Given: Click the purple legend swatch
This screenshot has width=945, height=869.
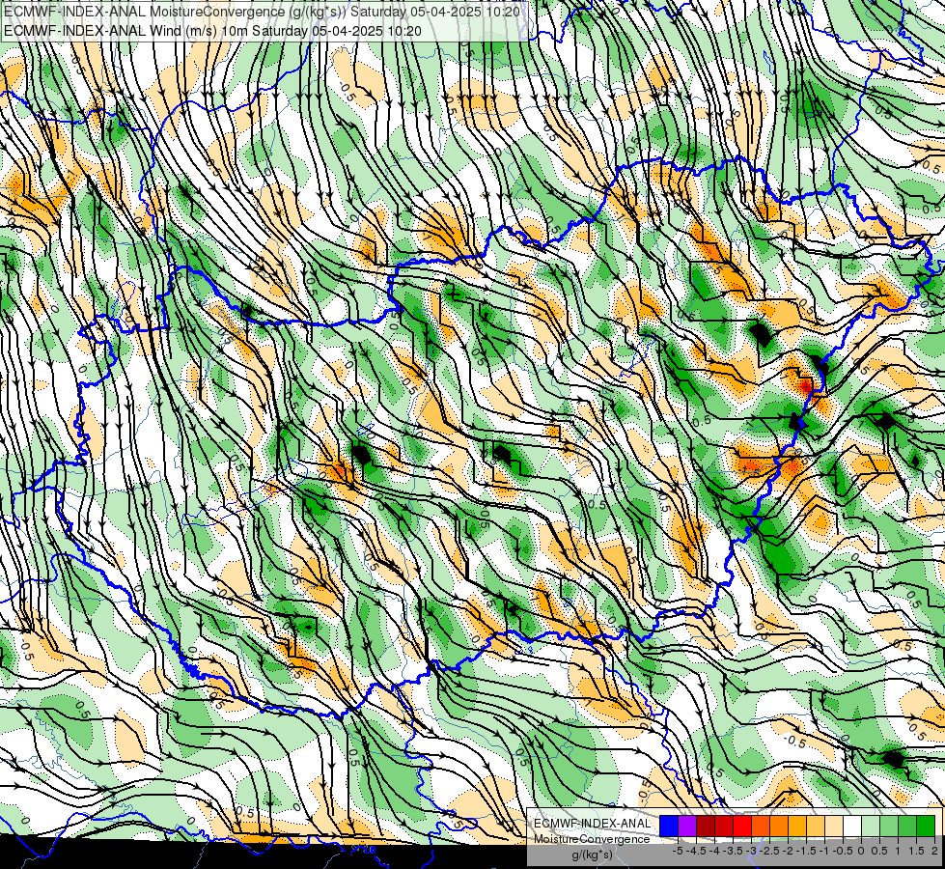Looking at the screenshot, I should tap(687, 826).
